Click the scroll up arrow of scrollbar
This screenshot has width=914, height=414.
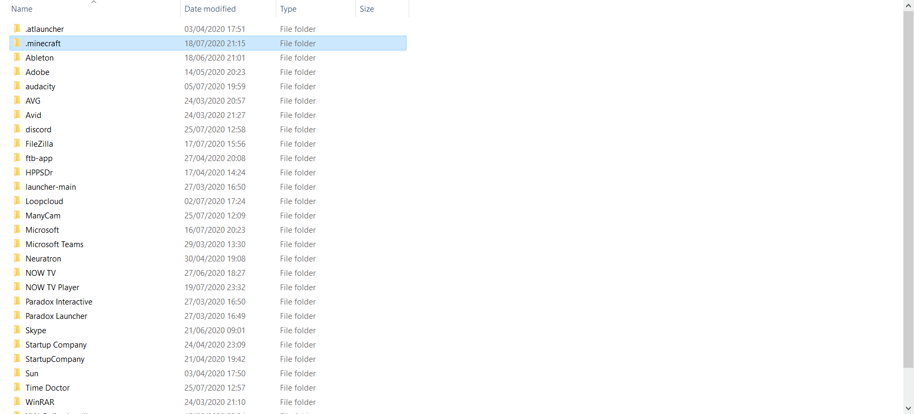(x=908, y=5)
